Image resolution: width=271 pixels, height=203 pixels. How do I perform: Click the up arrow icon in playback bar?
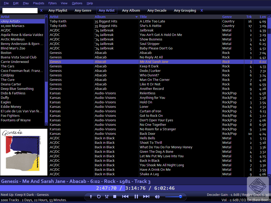coord(91,196)
